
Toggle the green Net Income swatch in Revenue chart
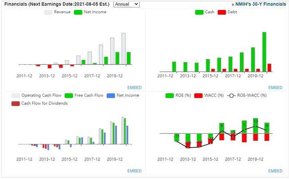(78, 12)
